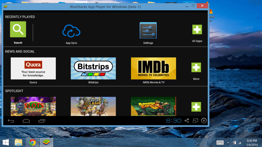Click the Quora caption text

point(33,82)
